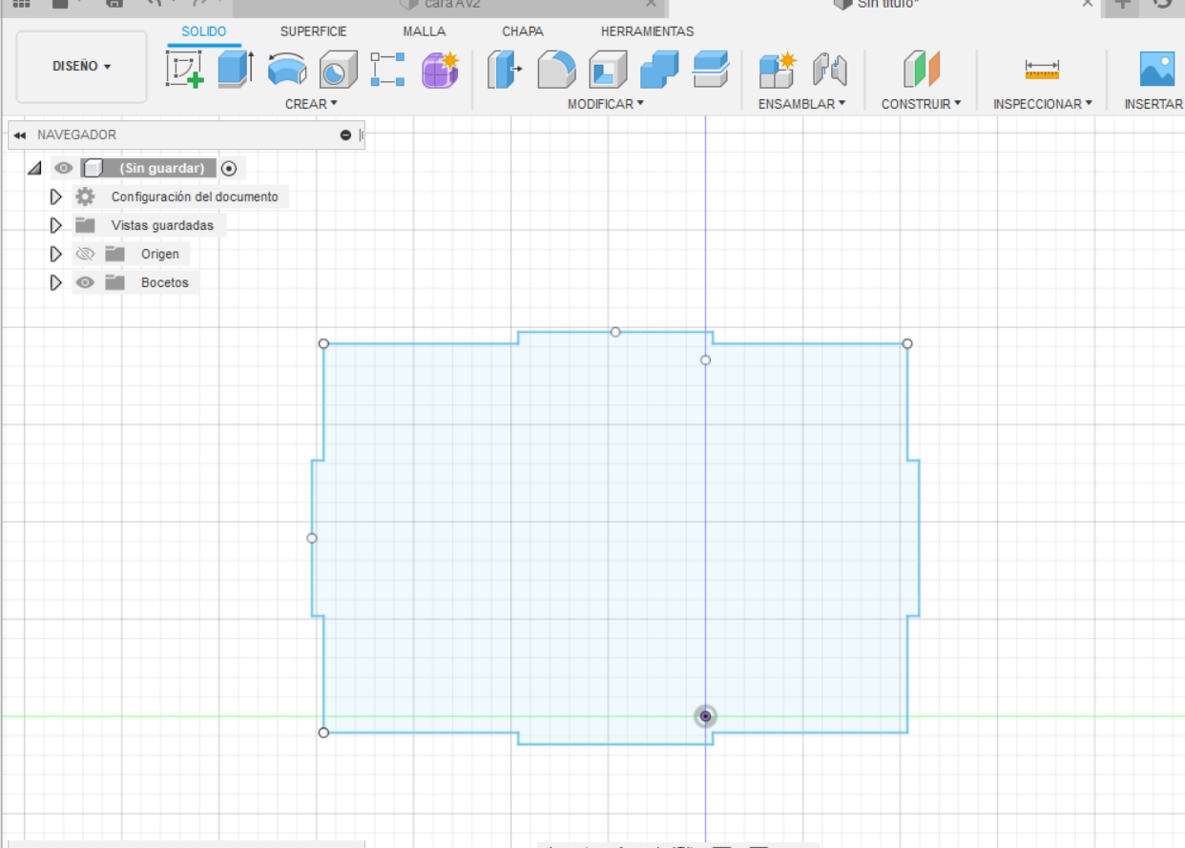Image resolution: width=1185 pixels, height=848 pixels.
Task: Toggle visibility of the (Sin guardar) component
Action: tap(63, 168)
